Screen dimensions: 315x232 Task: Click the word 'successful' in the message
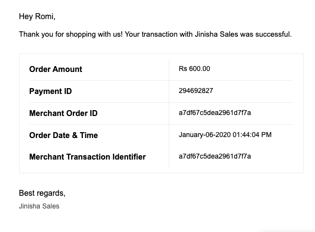tap(272, 34)
